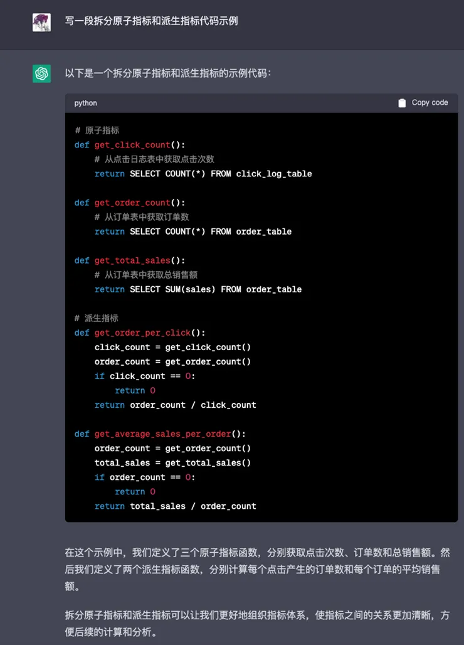Image resolution: width=464 pixels, height=645 pixels.
Task: Click the comment '# 从订单表中获取总销售额'
Action: tap(146, 275)
